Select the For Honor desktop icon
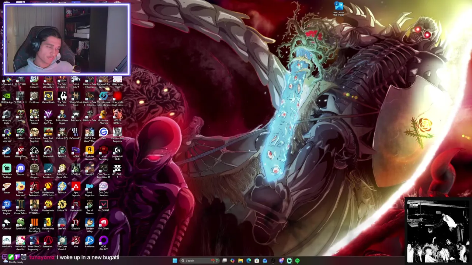 (x=34, y=98)
